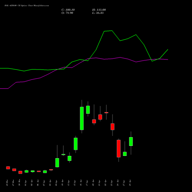Click the 07 Apr date label
The image size is (192, 192).
point(44,183)
